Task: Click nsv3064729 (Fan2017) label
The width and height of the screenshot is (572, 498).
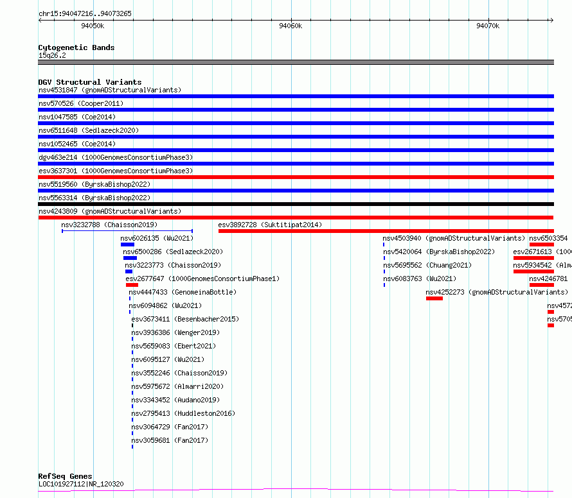Action: [170, 427]
